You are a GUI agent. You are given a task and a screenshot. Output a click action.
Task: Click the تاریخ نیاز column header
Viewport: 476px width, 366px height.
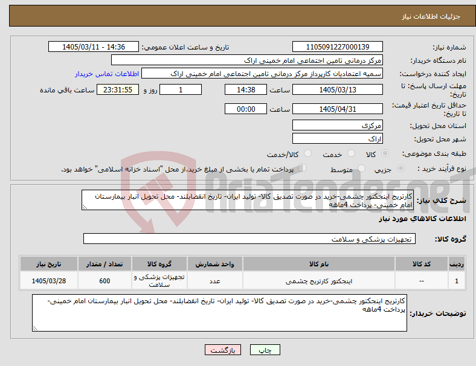(x=49, y=264)
